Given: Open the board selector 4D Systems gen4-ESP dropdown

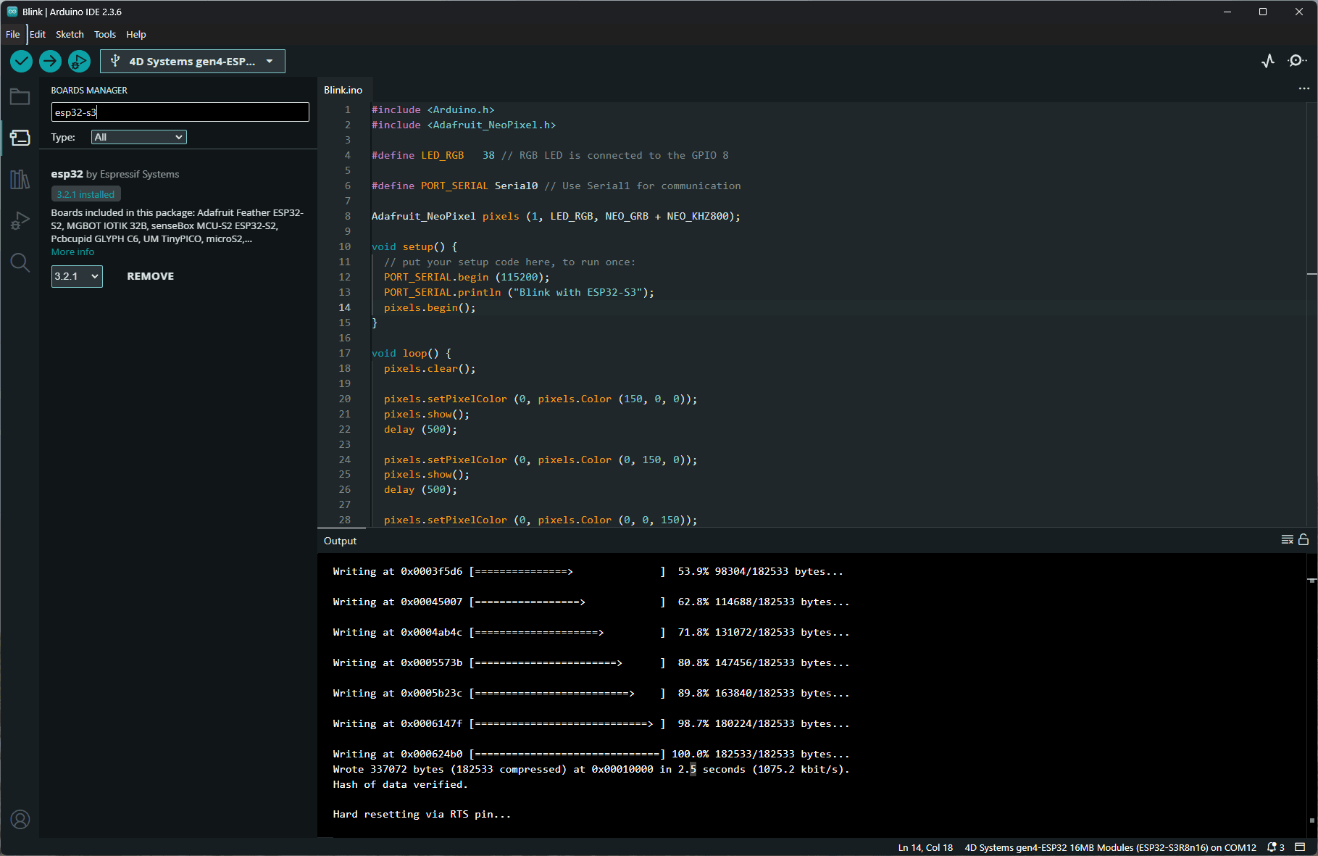Looking at the screenshot, I should [193, 62].
